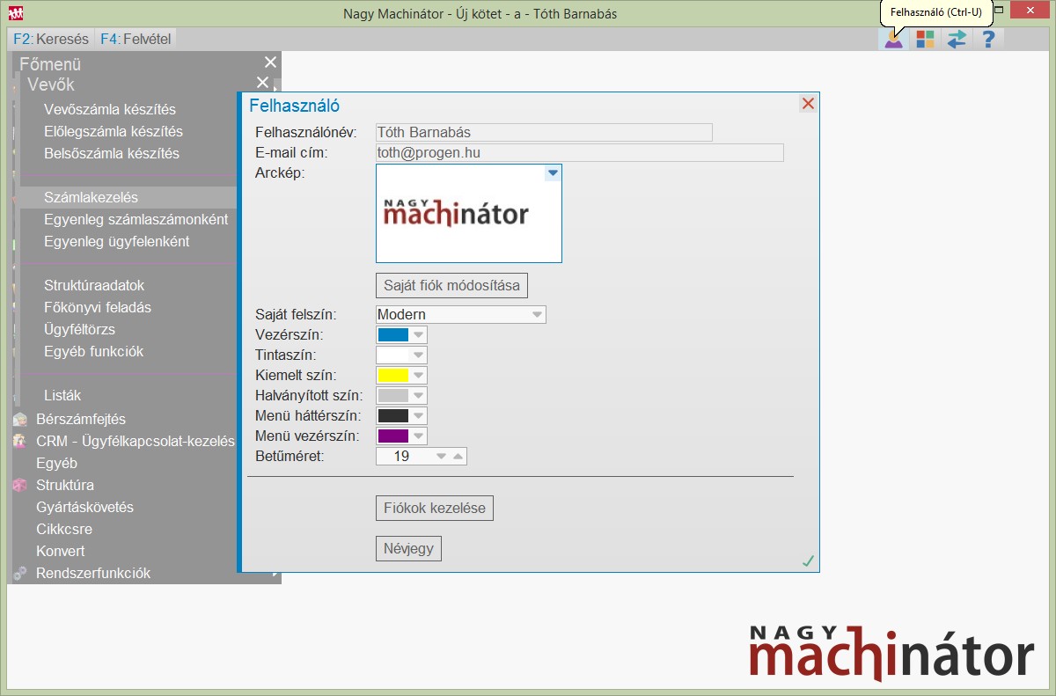Click the gears icon beside Rendszerfunkciók

pos(20,574)
